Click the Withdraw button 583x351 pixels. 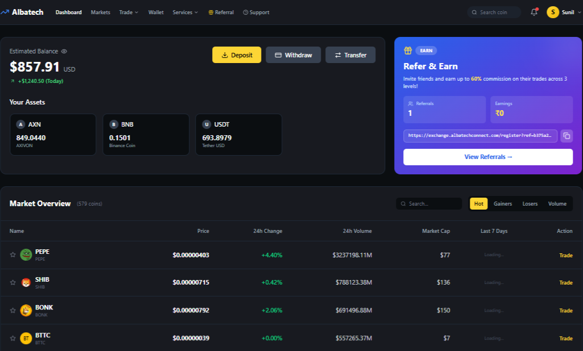(293, 55)
